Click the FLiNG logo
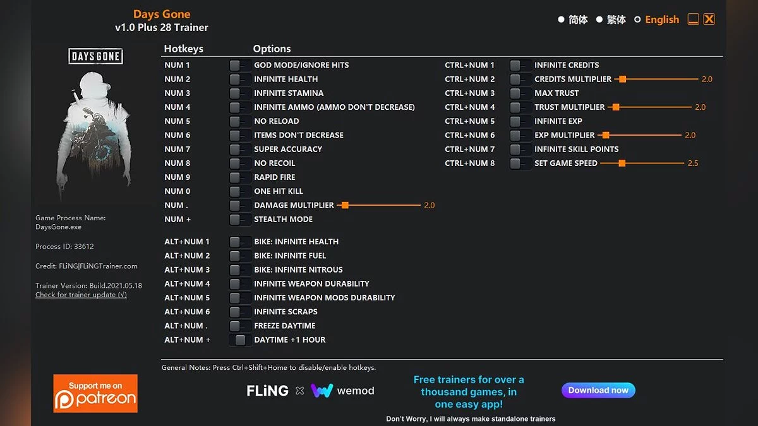 coord(267,391)
